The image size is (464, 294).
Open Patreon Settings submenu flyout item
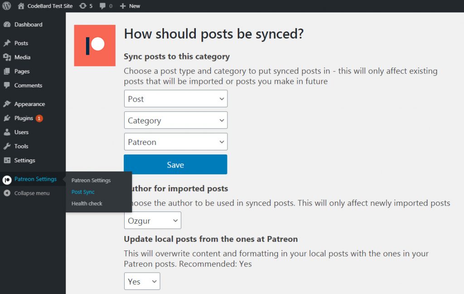pos(91,180)
